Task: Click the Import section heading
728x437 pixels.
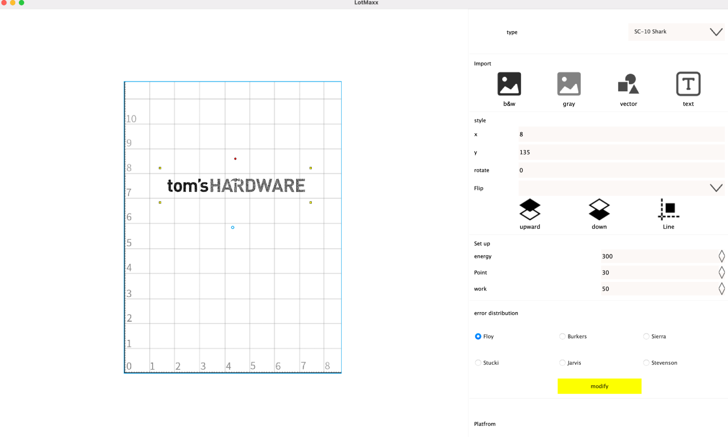Action: point(483,64)
